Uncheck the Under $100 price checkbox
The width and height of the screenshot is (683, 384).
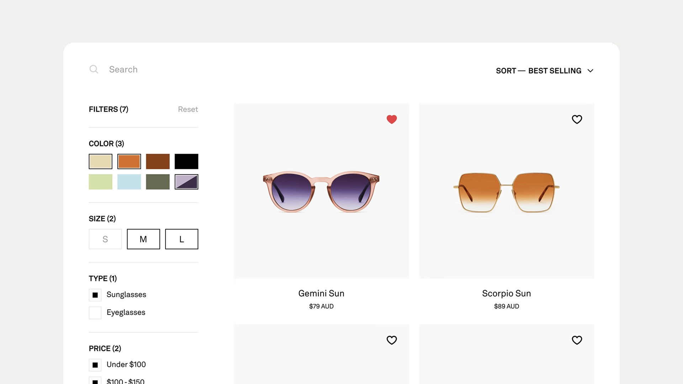95,365
